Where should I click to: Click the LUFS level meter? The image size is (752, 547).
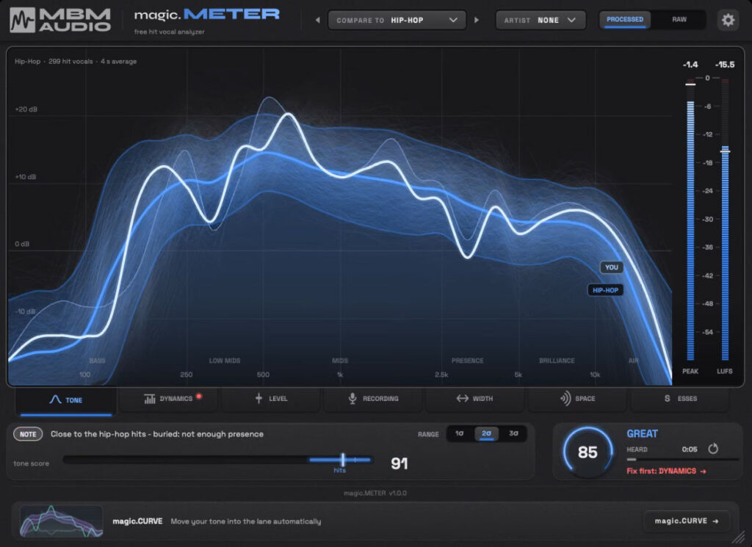click(725, 220)
